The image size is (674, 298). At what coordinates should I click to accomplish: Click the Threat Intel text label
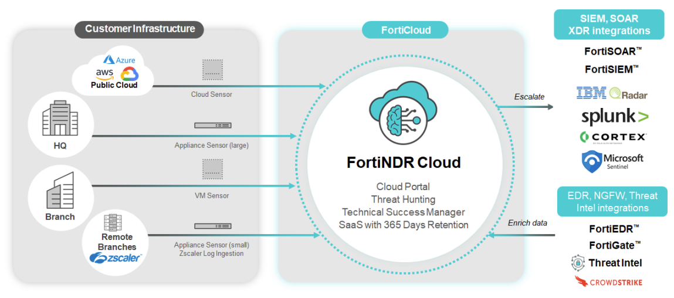(x=616, y=263)
